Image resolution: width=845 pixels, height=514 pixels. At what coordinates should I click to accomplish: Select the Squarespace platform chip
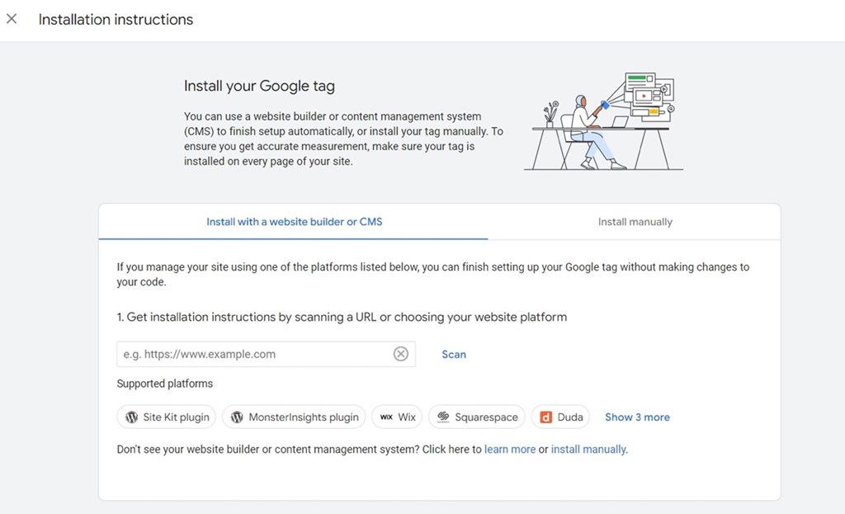(x=476, y=417)
